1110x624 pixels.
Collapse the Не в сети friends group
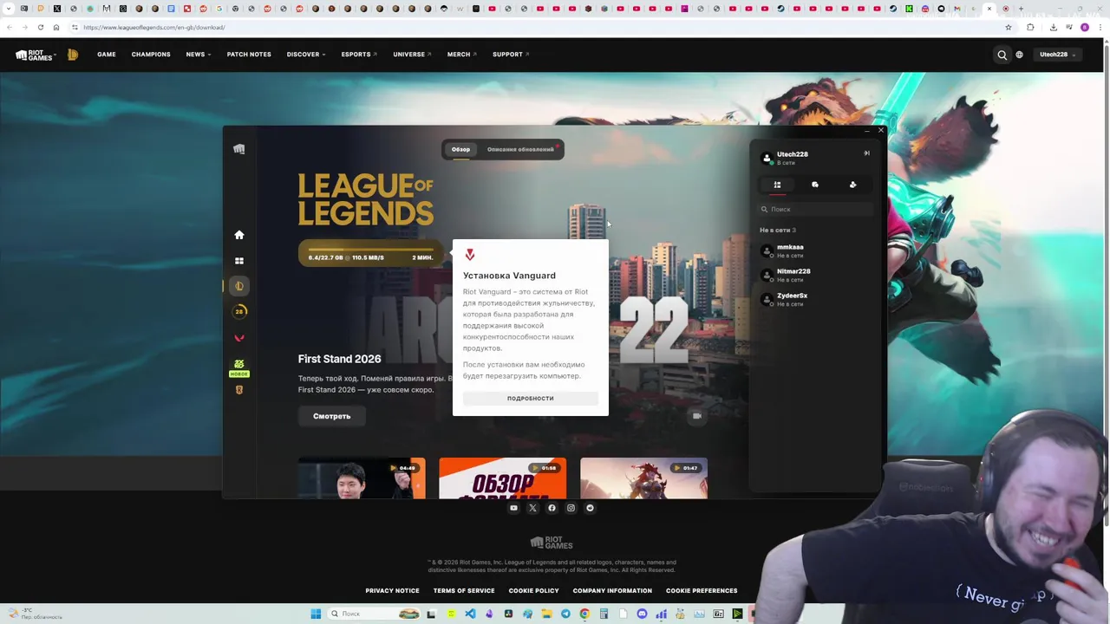[778, 231]
